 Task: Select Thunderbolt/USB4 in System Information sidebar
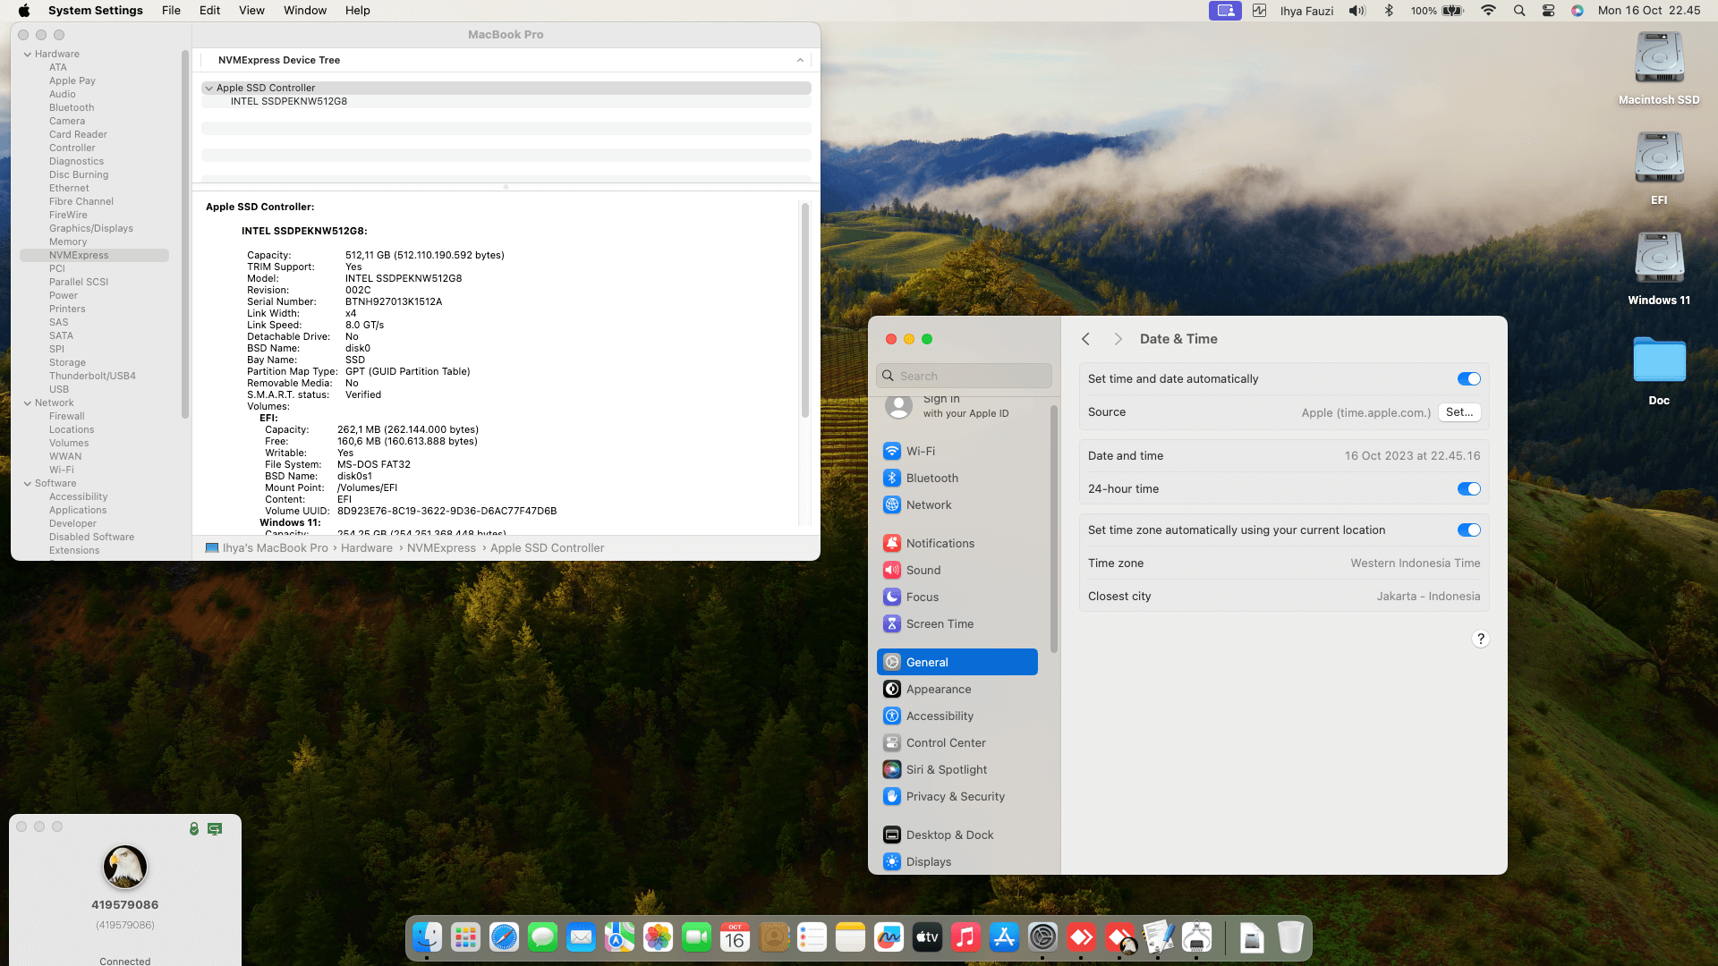[92, 377]
